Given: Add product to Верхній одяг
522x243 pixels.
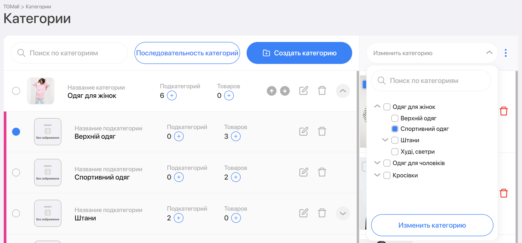Looking at the screenshot, I should [x=236, y=136].
